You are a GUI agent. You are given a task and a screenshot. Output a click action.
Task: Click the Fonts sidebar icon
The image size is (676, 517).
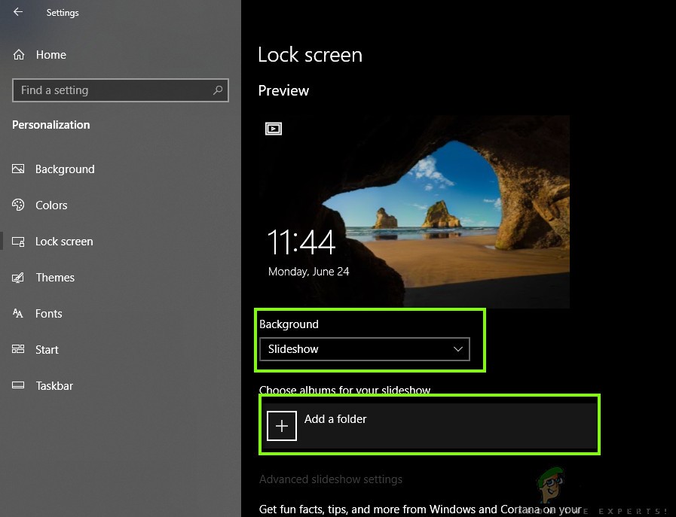coord(18,313)
